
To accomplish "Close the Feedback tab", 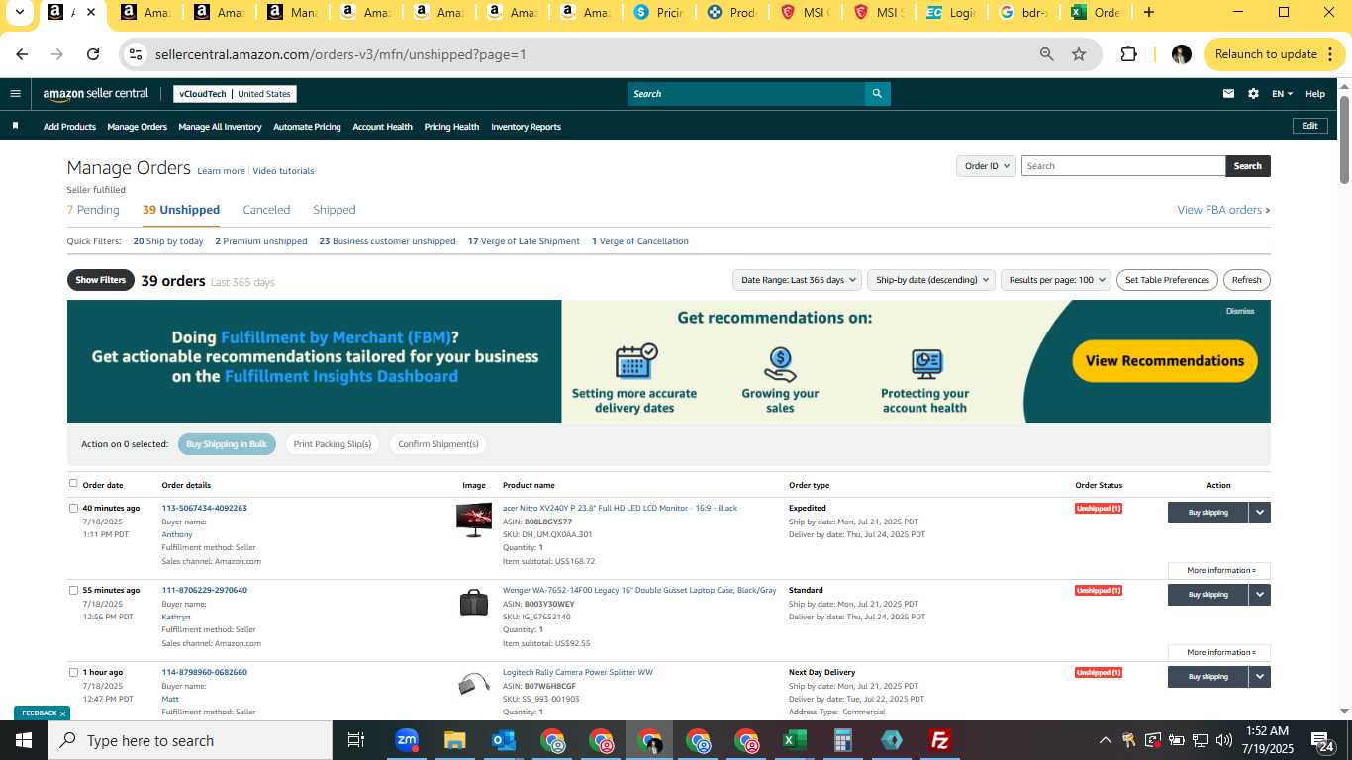I will click(62, 713).
